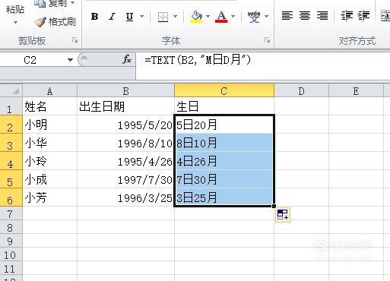Toggle Underline formatting
390x281 pixels.
tap(129, 17)
